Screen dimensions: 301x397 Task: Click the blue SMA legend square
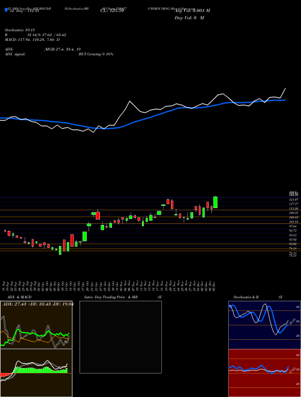(6, 10)
